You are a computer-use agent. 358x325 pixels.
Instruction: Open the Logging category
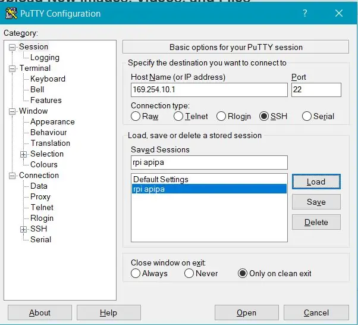coord(45,57)
